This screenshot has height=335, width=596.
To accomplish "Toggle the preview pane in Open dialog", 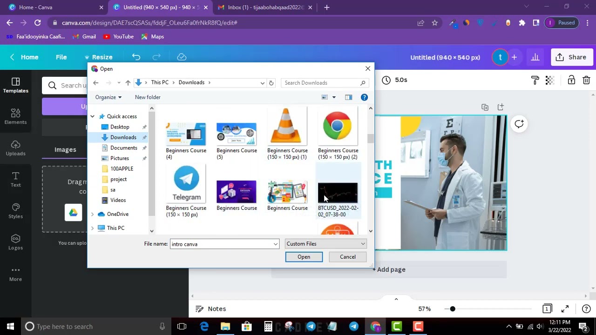I will pyautogui.click(x=348, y=97).
